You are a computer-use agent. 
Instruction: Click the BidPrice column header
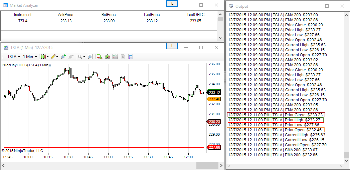coord(109,15)
